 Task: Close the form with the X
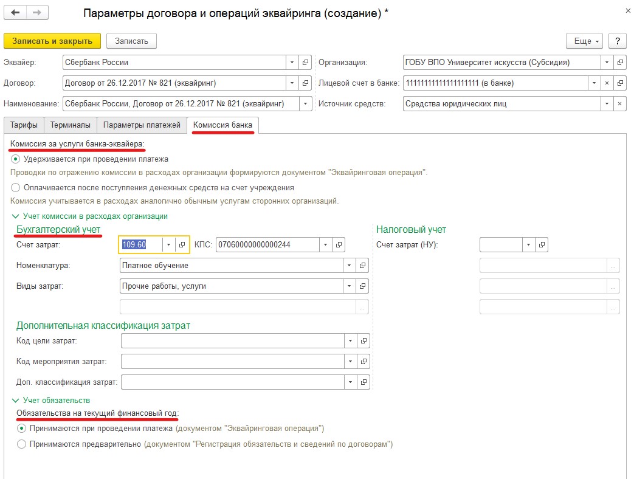pos(628,11)
